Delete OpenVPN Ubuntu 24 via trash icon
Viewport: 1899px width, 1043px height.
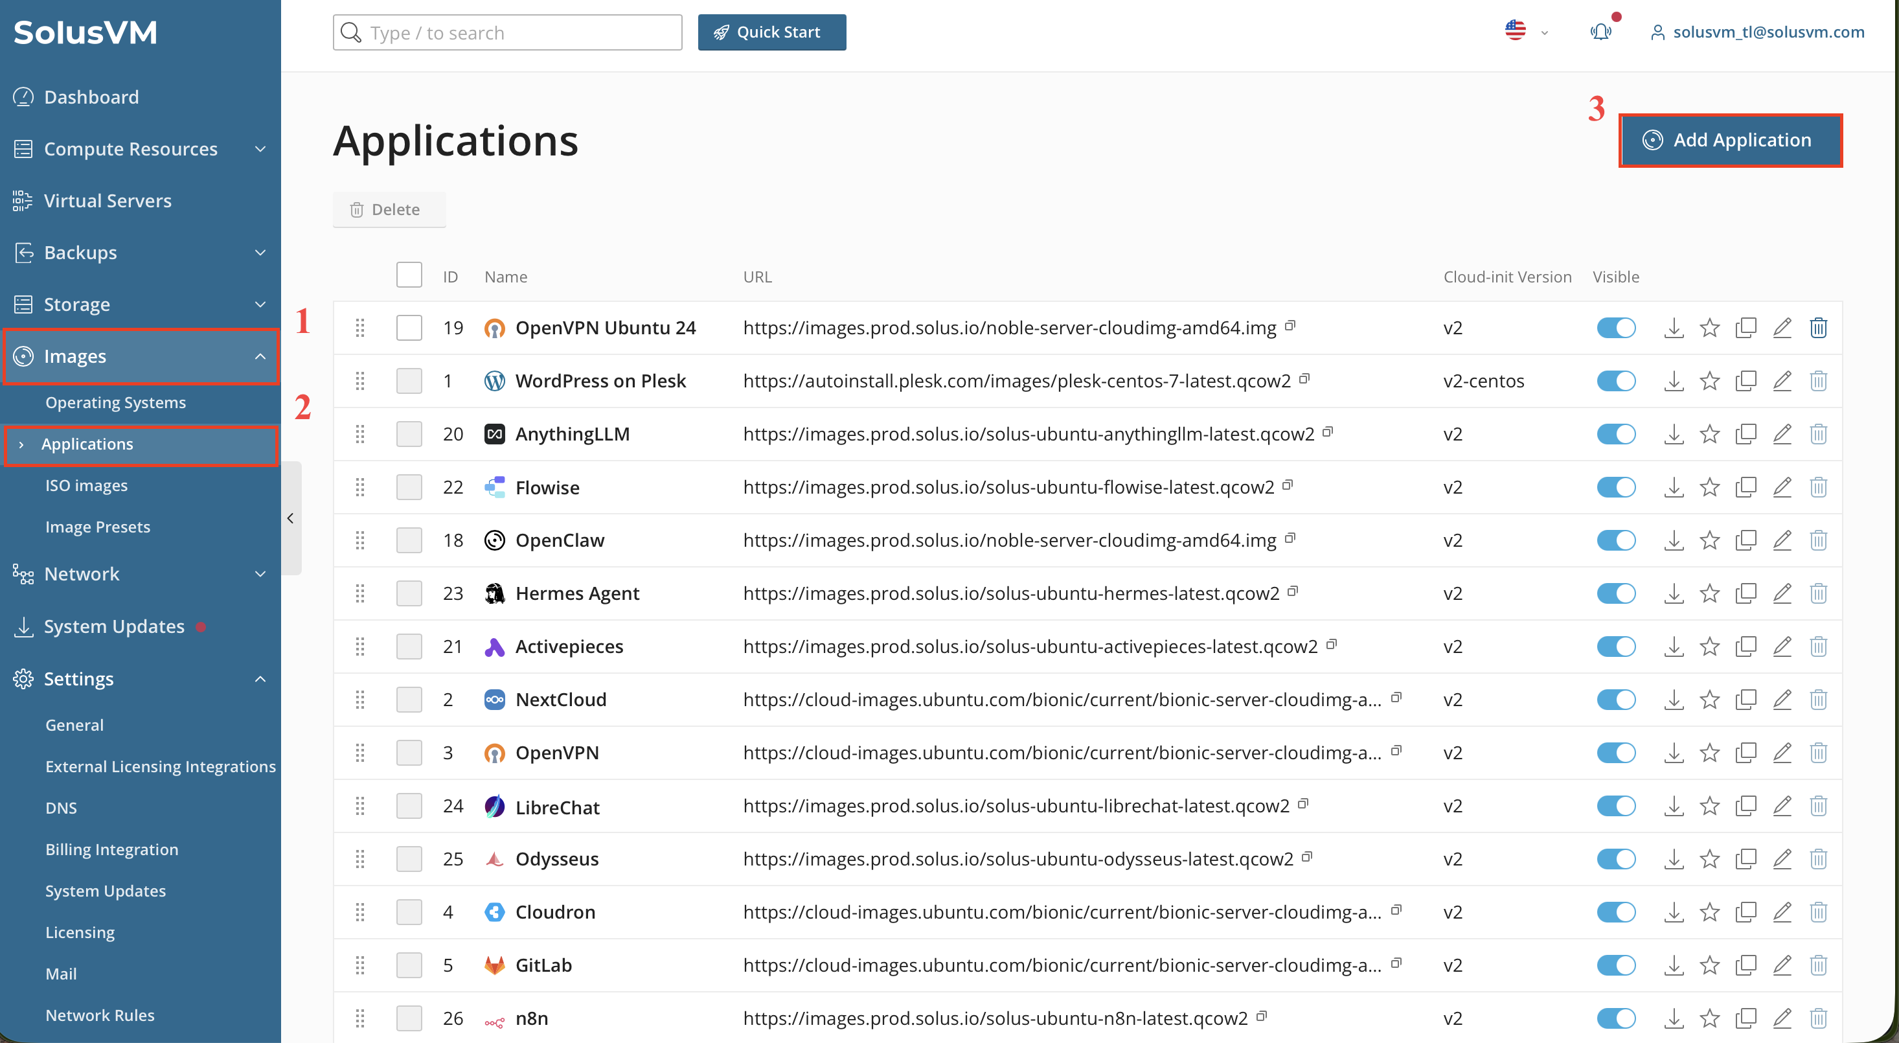coord(1818,328)
